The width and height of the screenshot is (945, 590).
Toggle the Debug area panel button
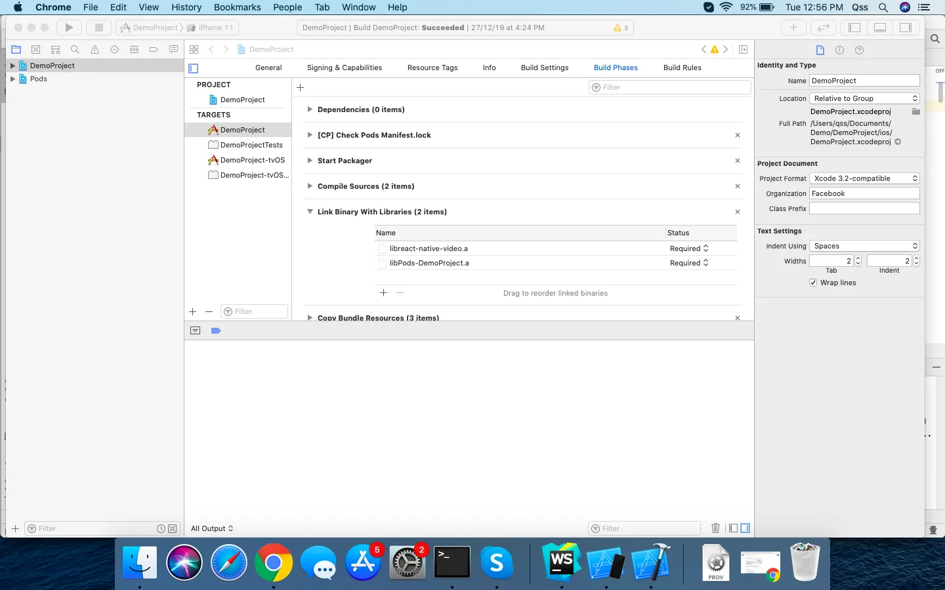click(880, 28)
